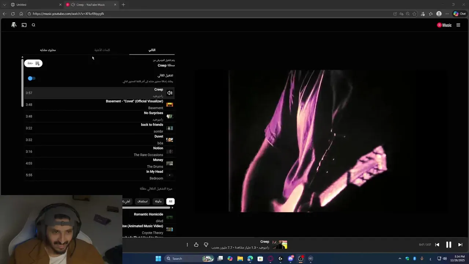Select the All filter chip
This screenshot has height=264, width=469.
[x=170, y=201]
